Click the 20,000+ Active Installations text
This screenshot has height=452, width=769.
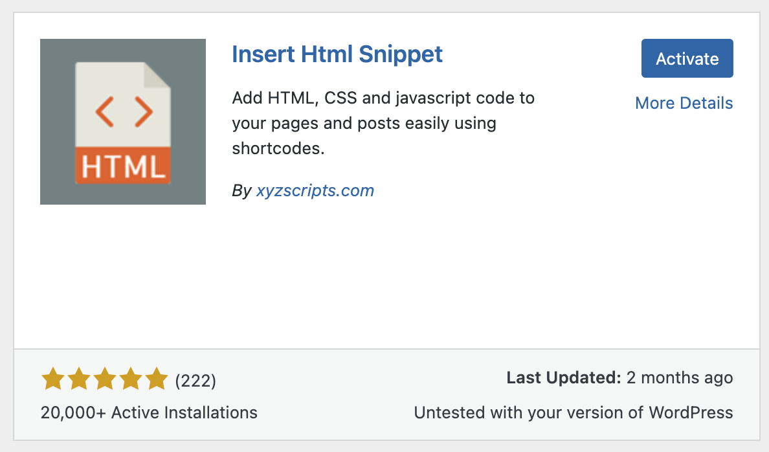(x=149, y=412)
